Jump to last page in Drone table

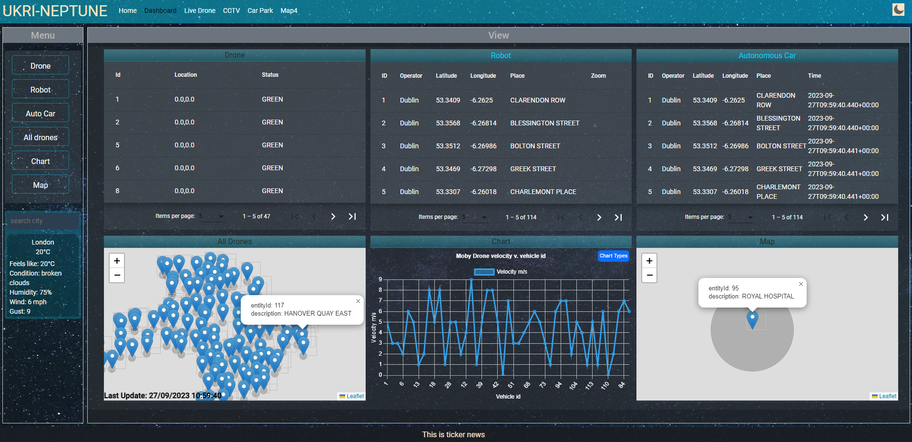tap(352, 216)
